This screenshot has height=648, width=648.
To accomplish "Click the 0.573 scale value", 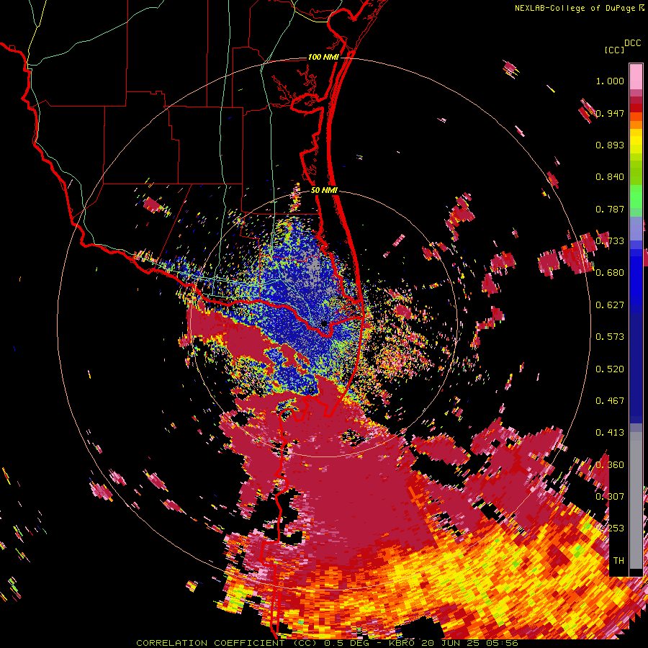I will point(610,337).
